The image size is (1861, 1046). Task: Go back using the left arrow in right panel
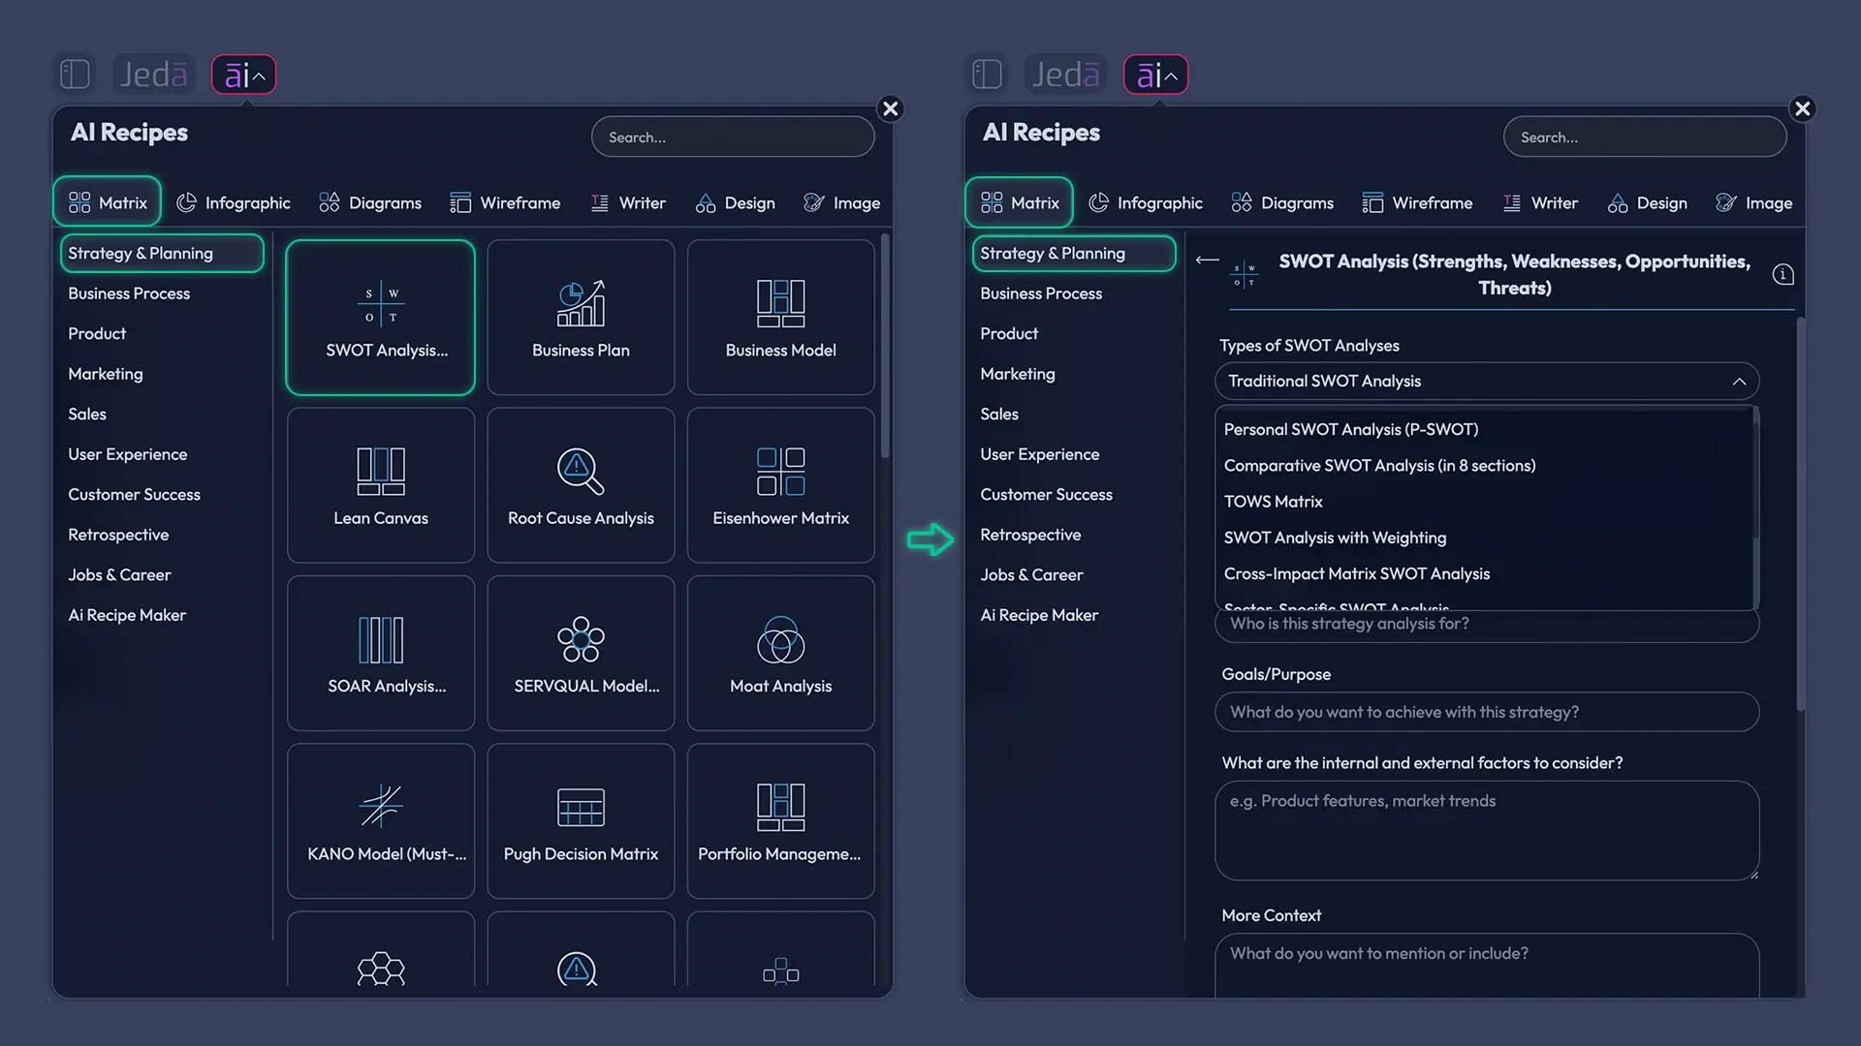tap(1207, 260)
